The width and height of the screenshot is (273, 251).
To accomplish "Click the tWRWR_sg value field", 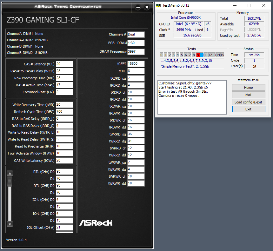I will (136, 162).
